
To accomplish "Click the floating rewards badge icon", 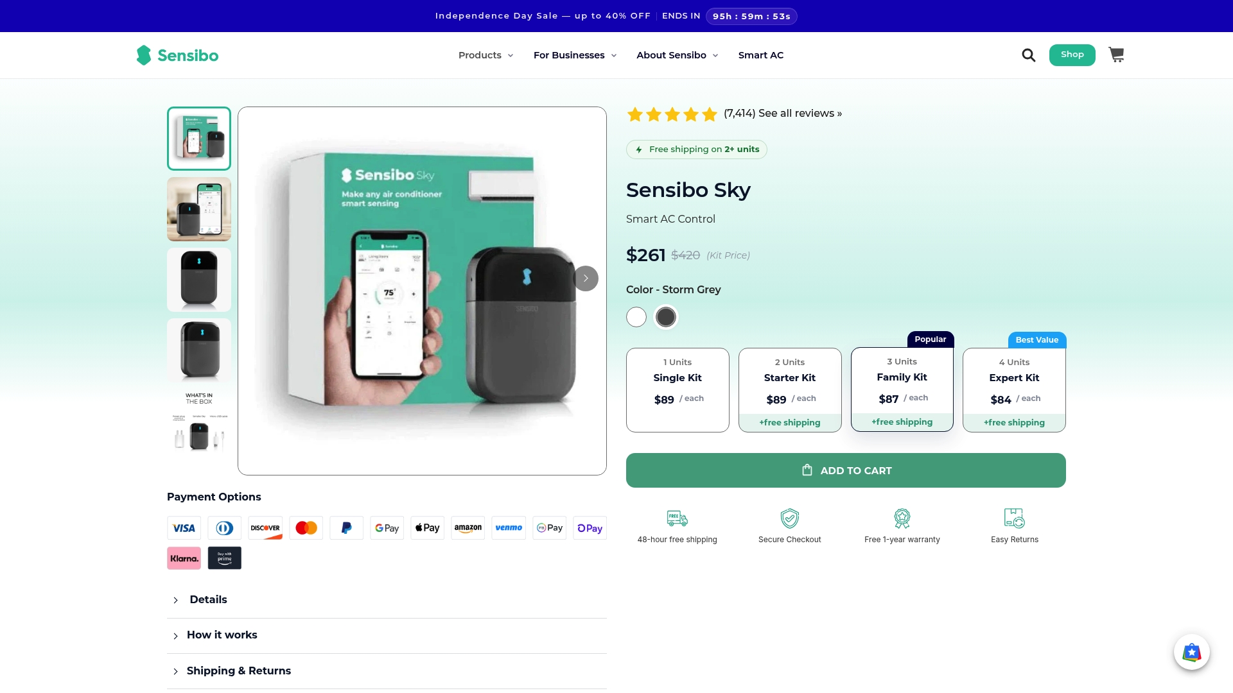I will (1192, 652).
